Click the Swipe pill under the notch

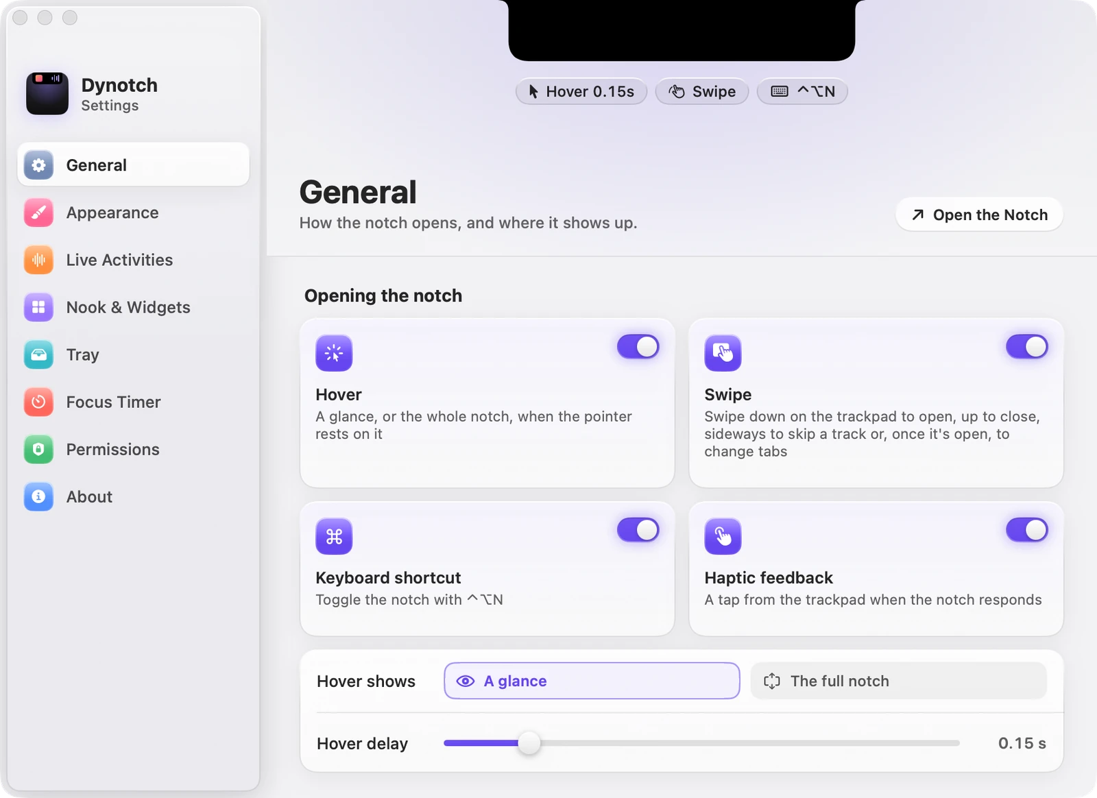pyautogui.click(x=702, y=92)
